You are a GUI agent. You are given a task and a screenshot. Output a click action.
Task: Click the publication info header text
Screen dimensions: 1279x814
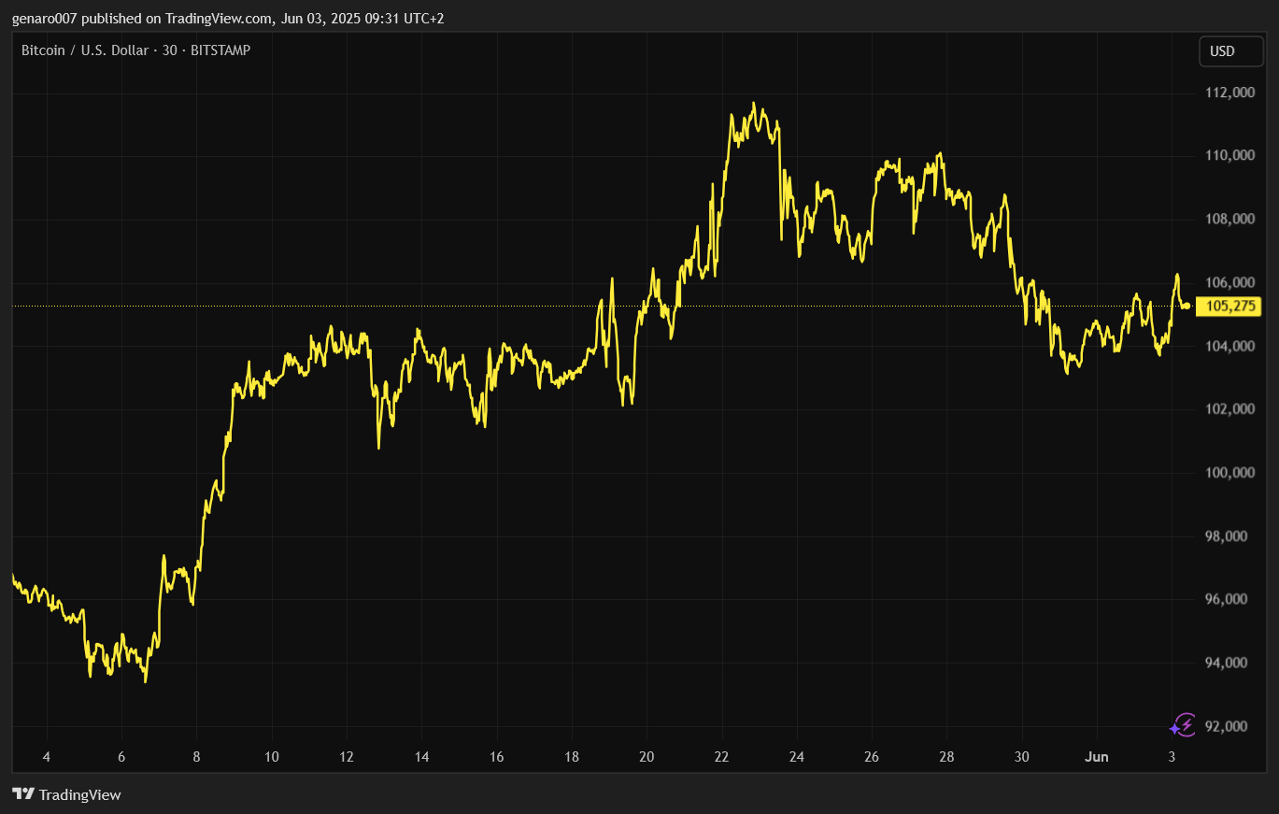[228, 18]
